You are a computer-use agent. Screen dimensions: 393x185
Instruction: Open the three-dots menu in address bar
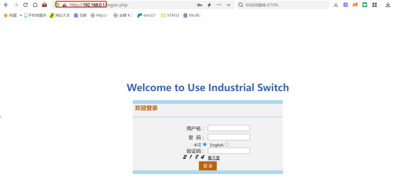[x=219, y=5]
